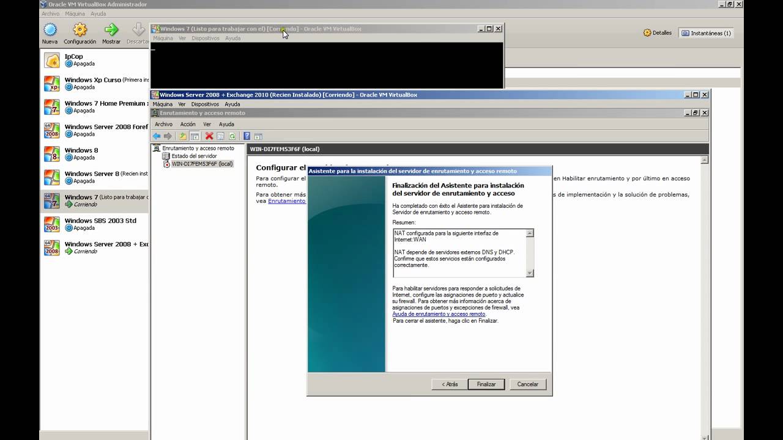Select Windows SBS 2003 Std virtual machine
Image resolution: width=783 pixels, height=440 pixels.
[x=100, y=221]
